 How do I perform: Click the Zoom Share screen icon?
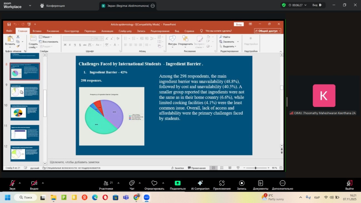pyautogui.click(x=177, y=183)
